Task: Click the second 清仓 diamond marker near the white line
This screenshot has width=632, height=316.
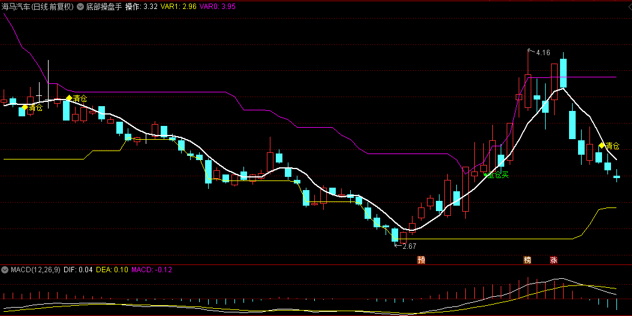Action: point(70,98)
